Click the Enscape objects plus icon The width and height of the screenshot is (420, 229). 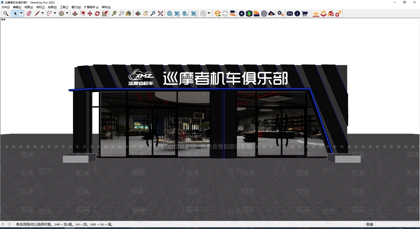coord(242,14)
